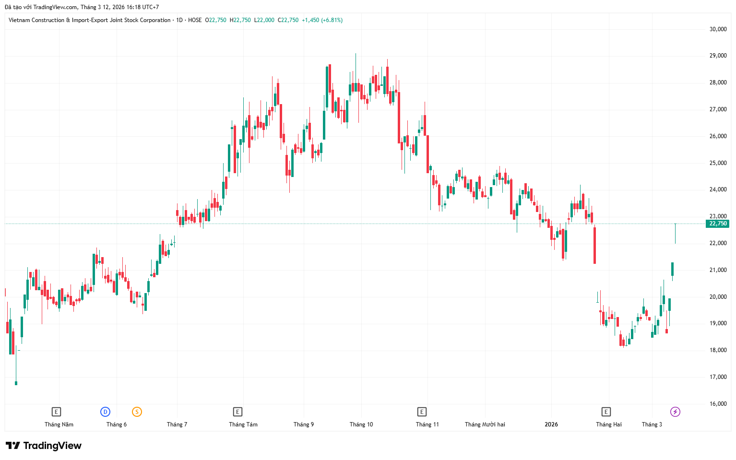
Task: Click the orange split S marker
Action: [137, 412]
